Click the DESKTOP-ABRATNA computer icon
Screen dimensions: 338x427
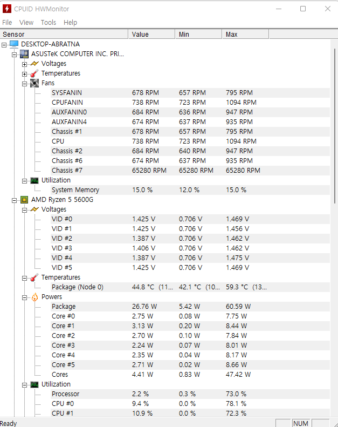pos(14,44)
